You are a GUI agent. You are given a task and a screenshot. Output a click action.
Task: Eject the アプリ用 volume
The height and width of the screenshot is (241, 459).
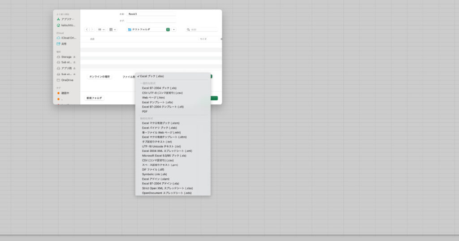[74, 68]
